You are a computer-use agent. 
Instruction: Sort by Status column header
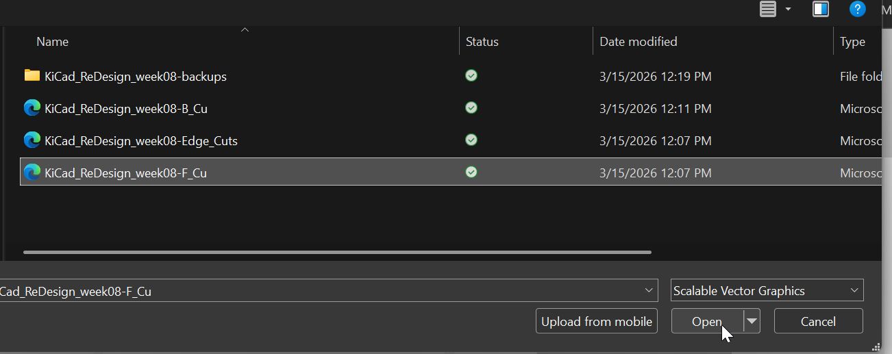[x=482, y=42]
